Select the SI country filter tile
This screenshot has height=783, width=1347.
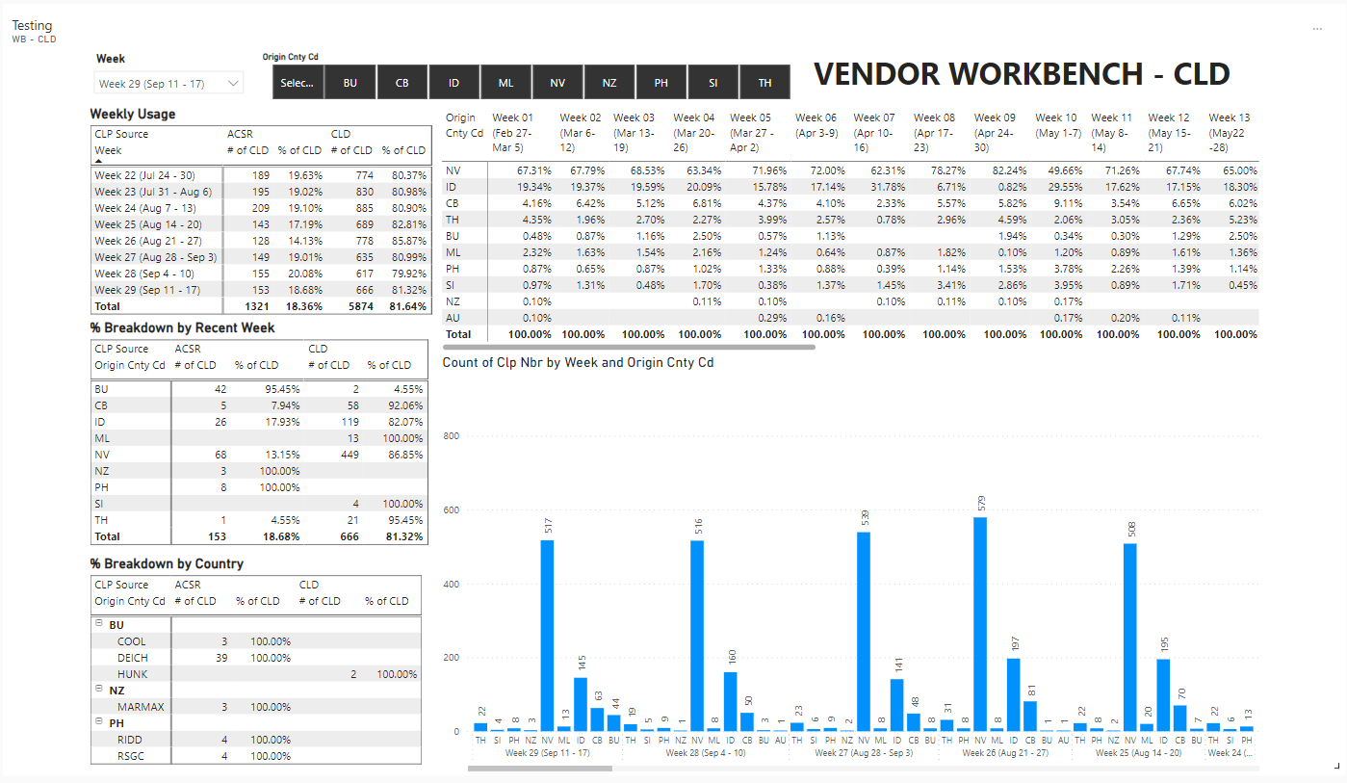tap(712, 81)
